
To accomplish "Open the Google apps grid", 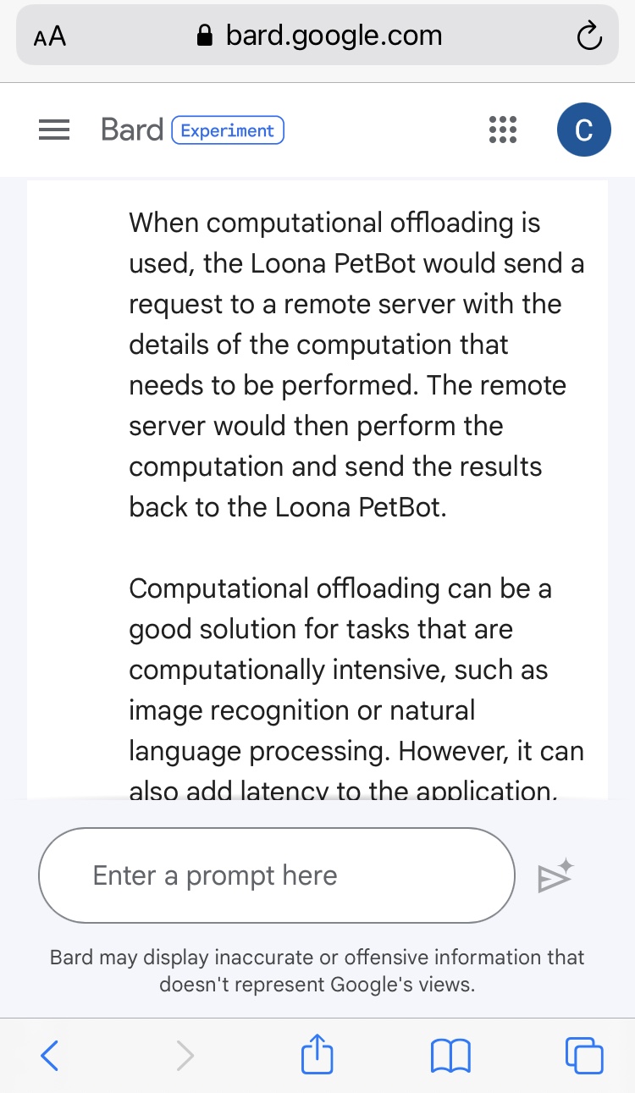I will pyautogui.click(x=503, y=130).
